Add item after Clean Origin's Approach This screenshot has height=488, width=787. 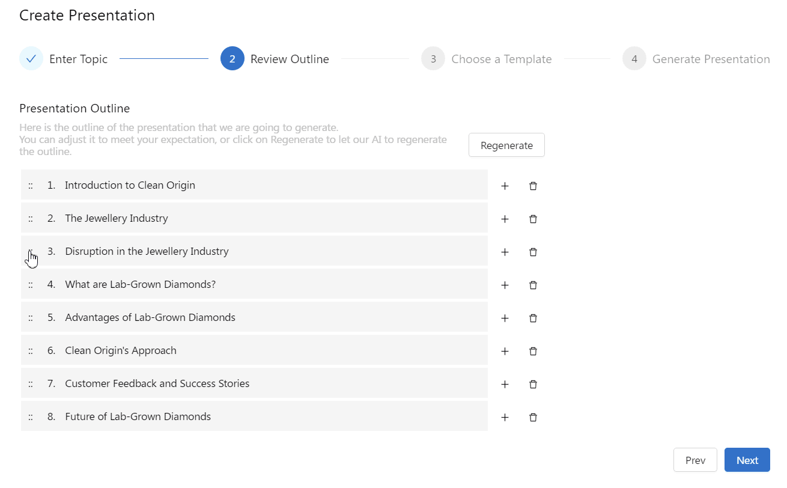coord(505,351)
